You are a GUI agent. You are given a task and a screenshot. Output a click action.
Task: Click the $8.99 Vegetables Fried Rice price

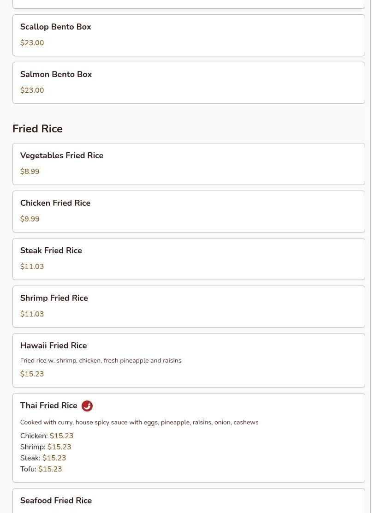pos(30,172)
